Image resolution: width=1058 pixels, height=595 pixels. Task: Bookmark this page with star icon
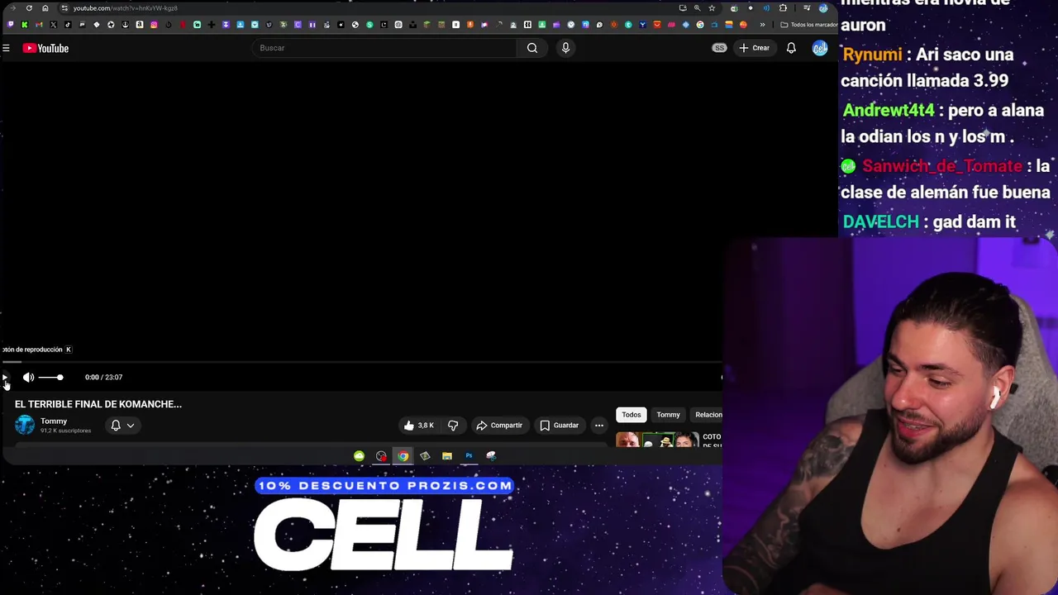[x=712, y=8]
